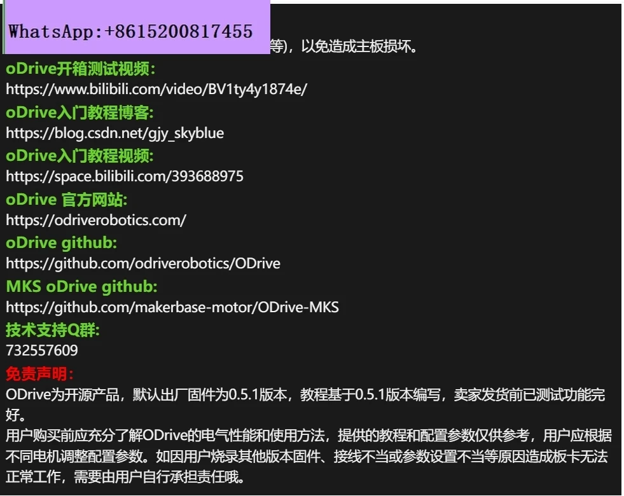The height and width of the screenshot is (496, 624).
Task: Click the 'oDrive 官方网站' heading
Action: [66, 199]
